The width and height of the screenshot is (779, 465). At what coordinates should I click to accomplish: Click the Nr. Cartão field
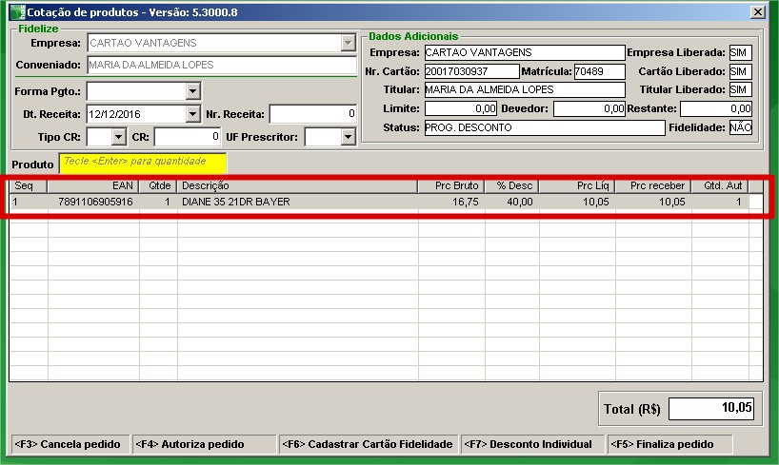click(x=471, y=71)
